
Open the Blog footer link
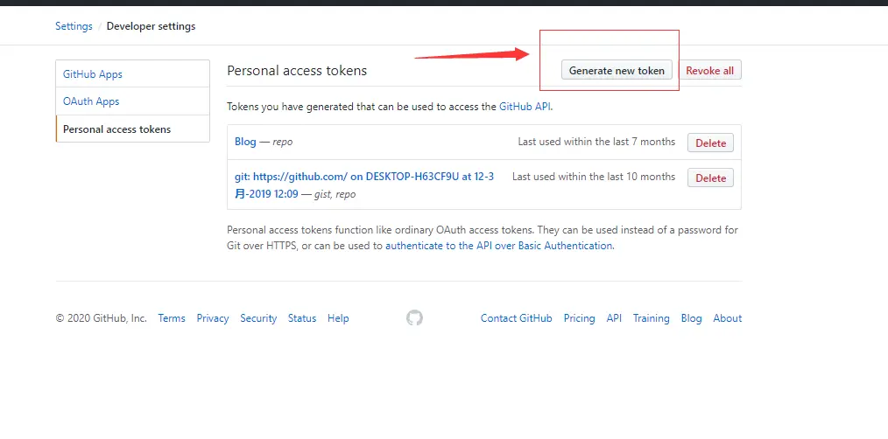click(692, 318)
